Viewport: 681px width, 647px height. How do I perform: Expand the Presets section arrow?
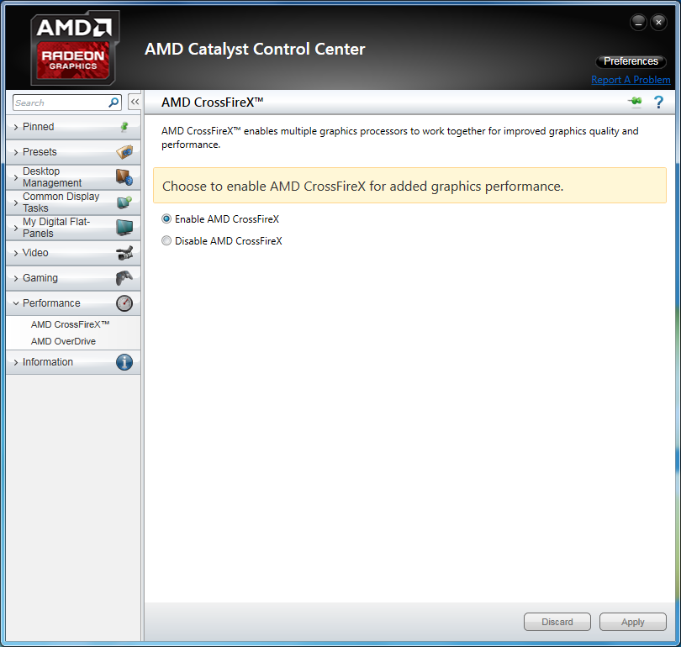(16, 152)
